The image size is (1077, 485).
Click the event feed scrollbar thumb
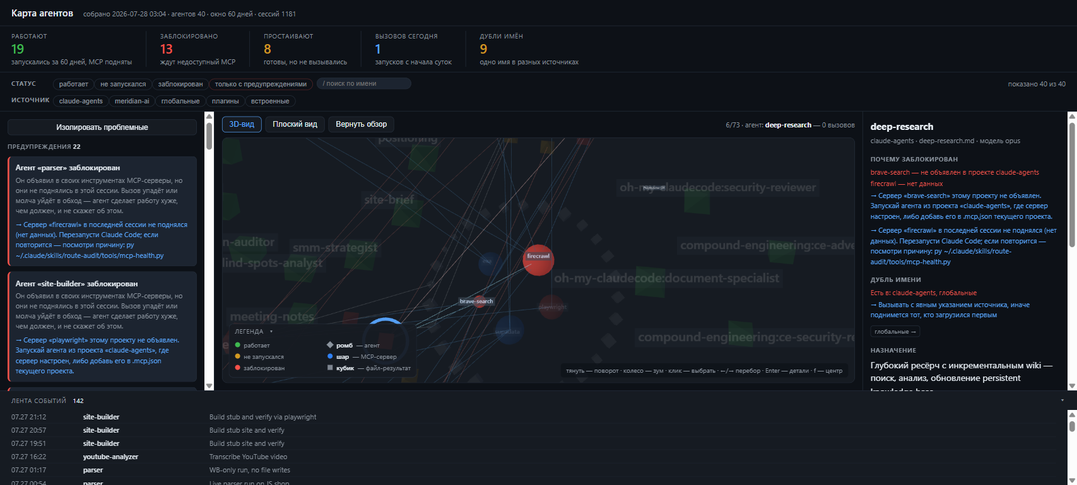[x=1071, y=427]
